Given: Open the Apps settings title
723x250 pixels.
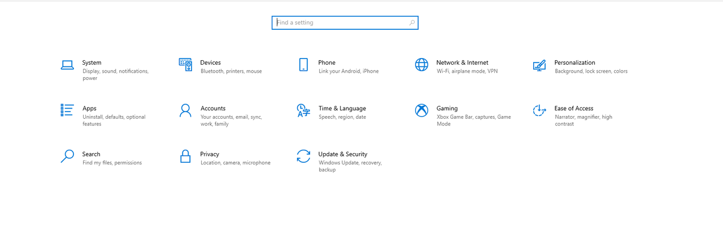Looking at the screenshot, I should [89, 108].
